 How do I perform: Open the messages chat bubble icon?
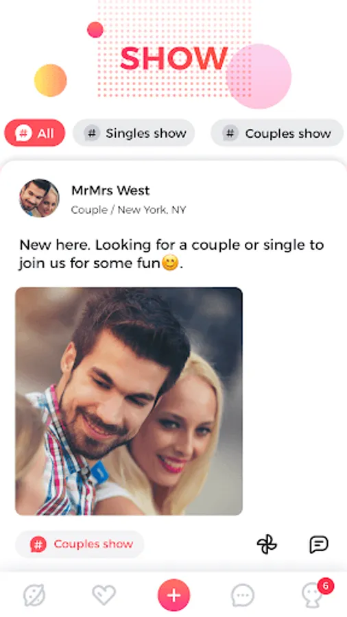pos(243,595)
